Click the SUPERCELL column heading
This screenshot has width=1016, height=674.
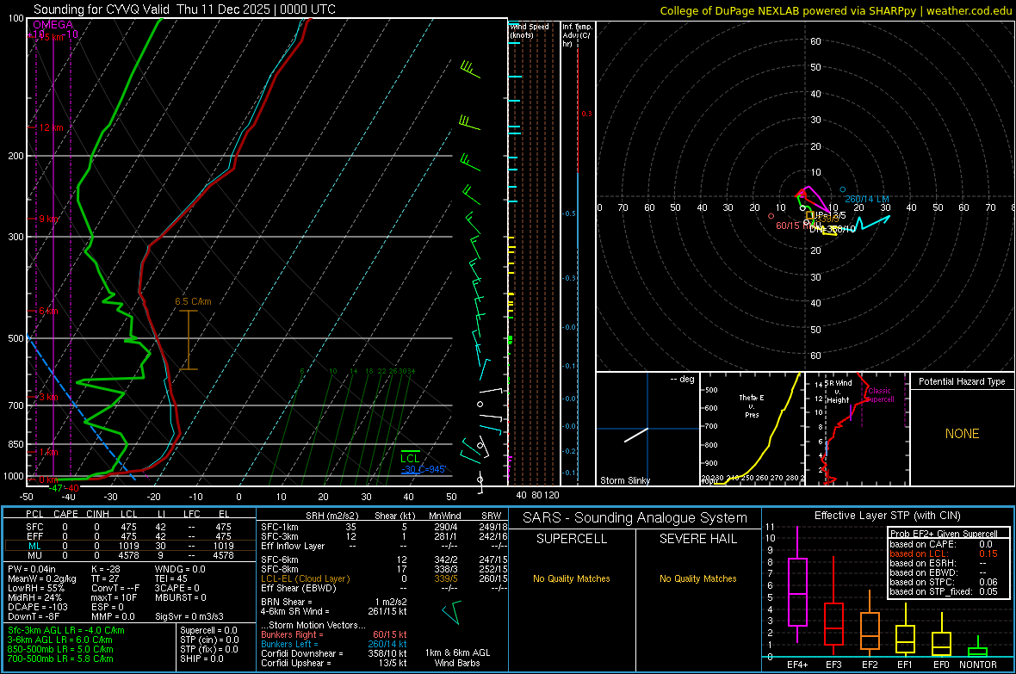click(x=572, y=539)
